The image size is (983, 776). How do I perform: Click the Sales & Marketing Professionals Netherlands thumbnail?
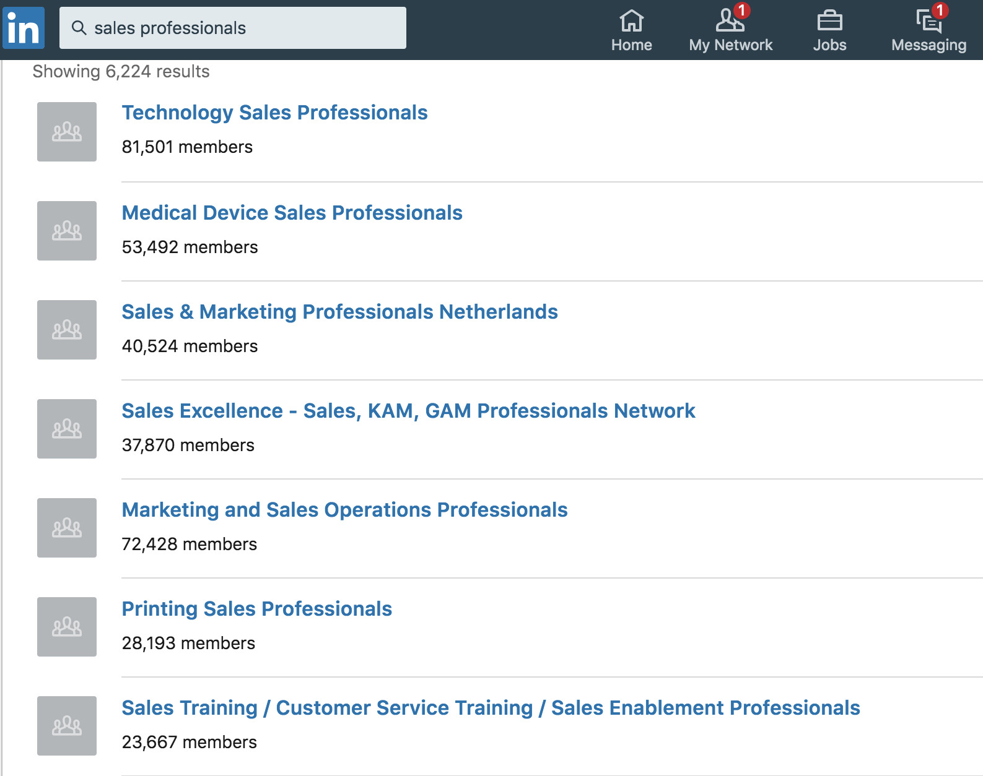tap(67, 330)
